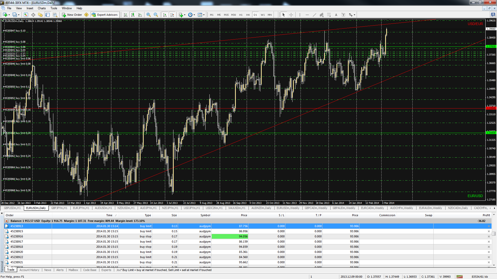Open the notifications chat bubble icon

click(493, 15)
